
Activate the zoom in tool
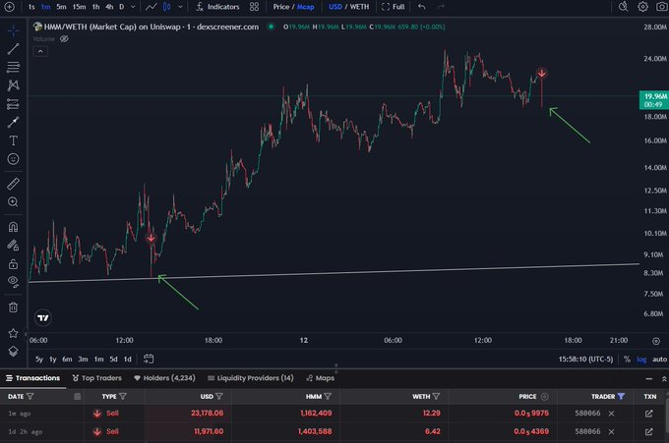pos(13,202)
